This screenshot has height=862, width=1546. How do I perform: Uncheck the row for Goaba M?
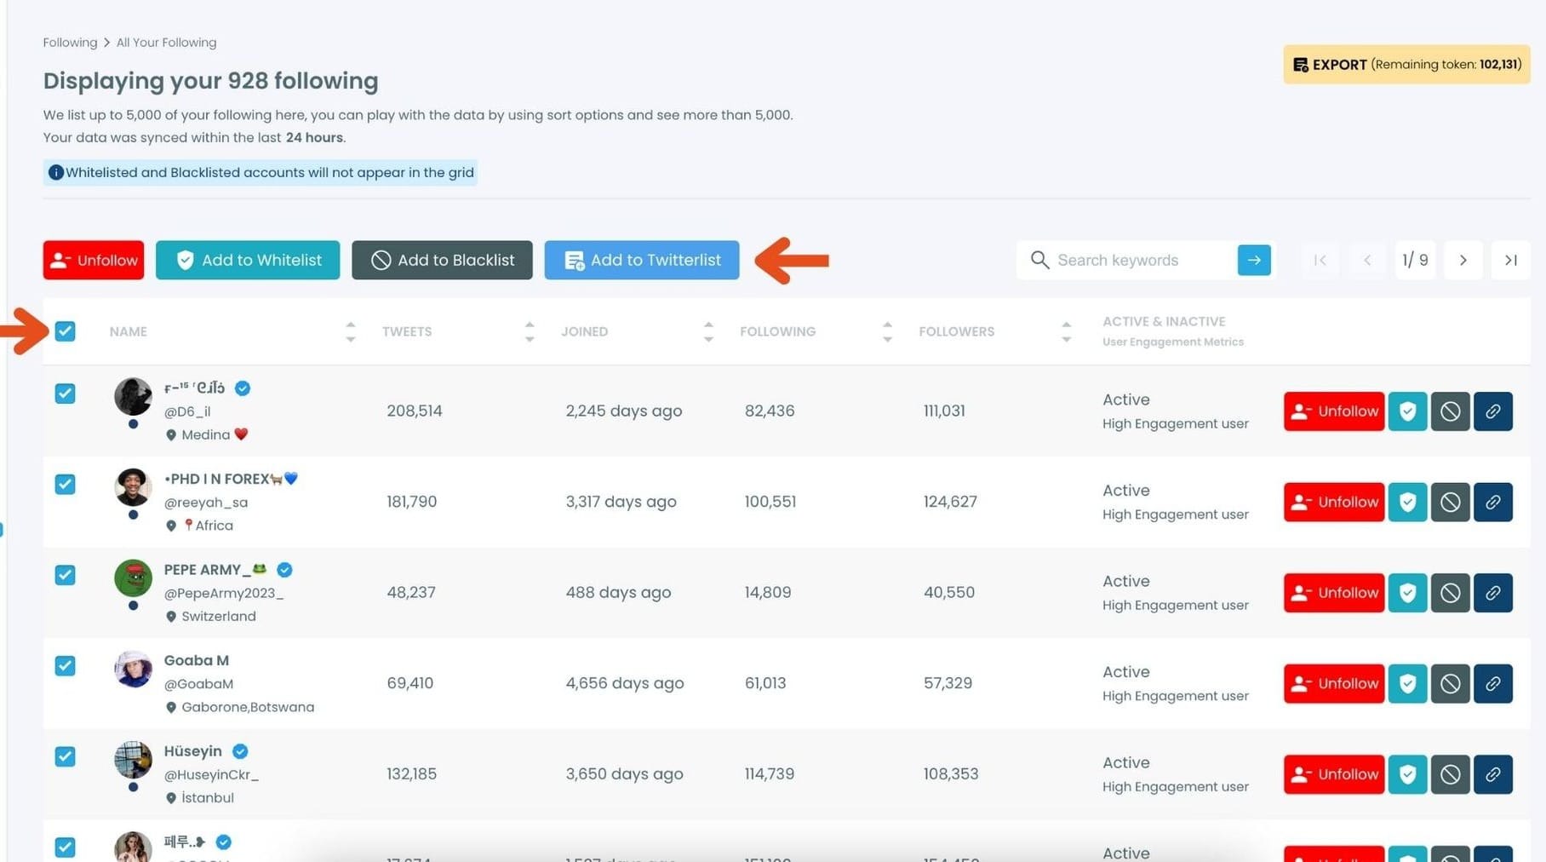[x=65, y=665]
